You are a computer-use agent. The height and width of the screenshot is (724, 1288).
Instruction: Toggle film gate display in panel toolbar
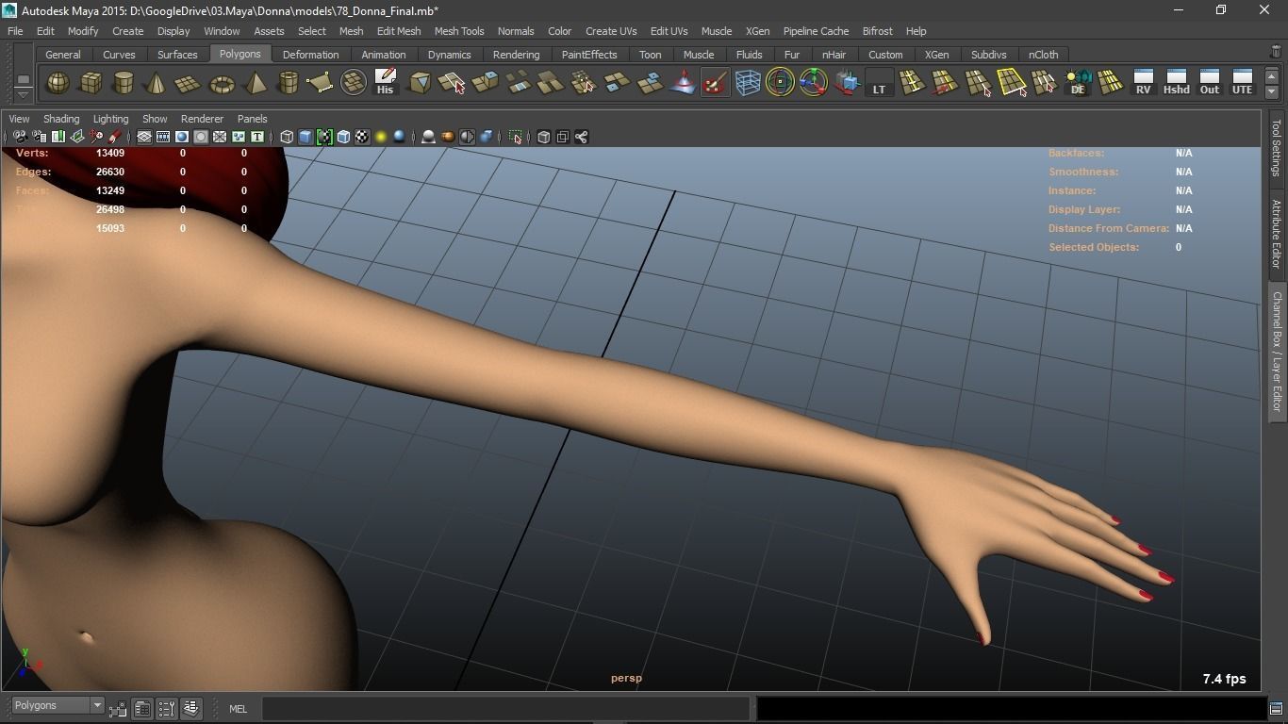coord(162,137)
